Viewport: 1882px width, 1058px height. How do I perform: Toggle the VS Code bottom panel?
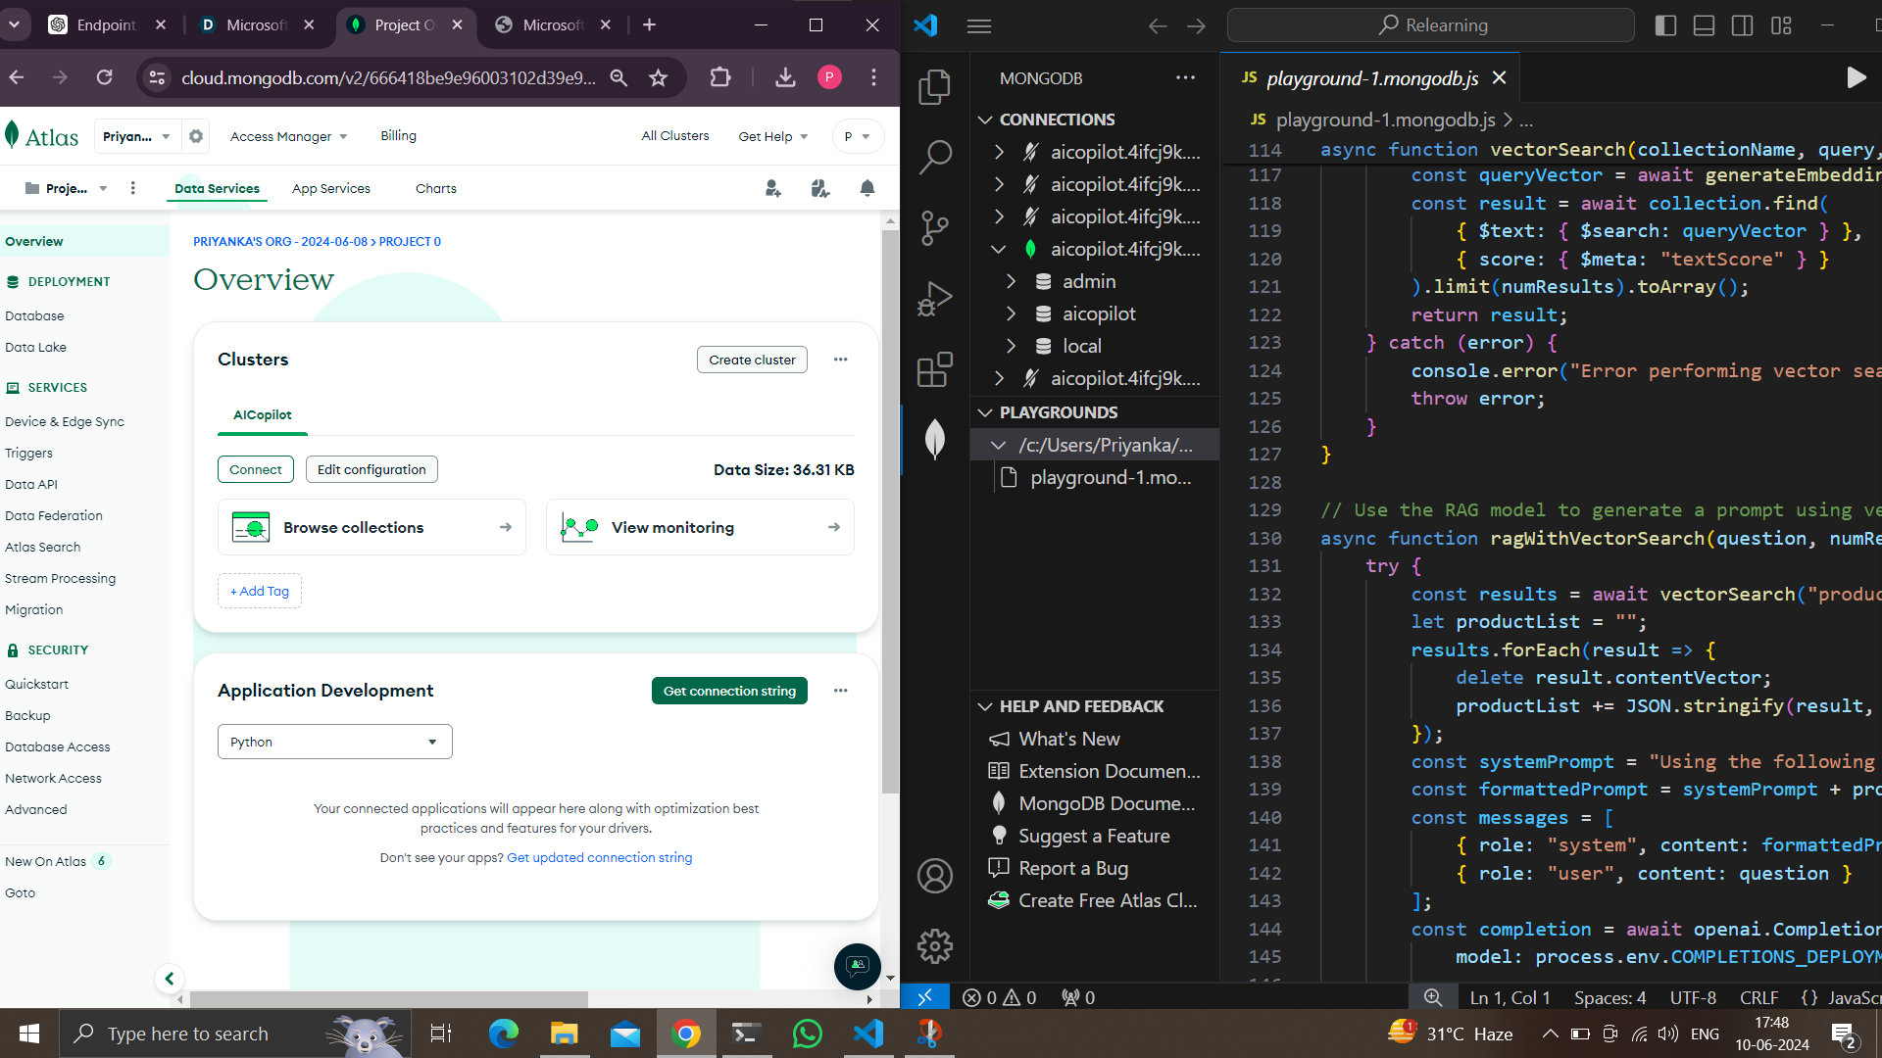pyautogui.click(x=1704, y=25)
